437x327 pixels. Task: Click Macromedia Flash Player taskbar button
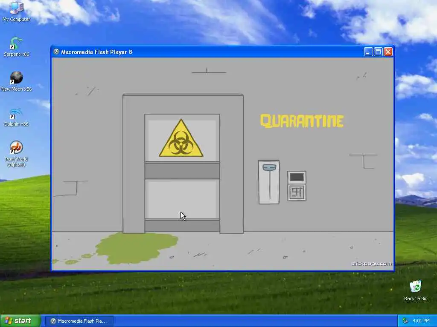coord(79,321)
